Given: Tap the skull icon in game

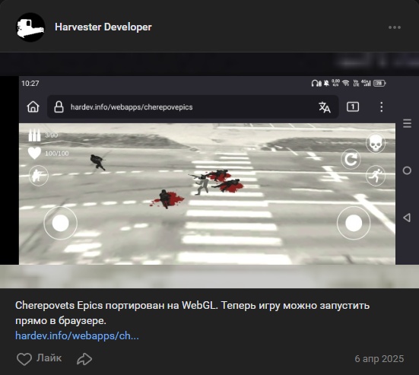Looking at the screenshot, I should click(x=376, y=143).
